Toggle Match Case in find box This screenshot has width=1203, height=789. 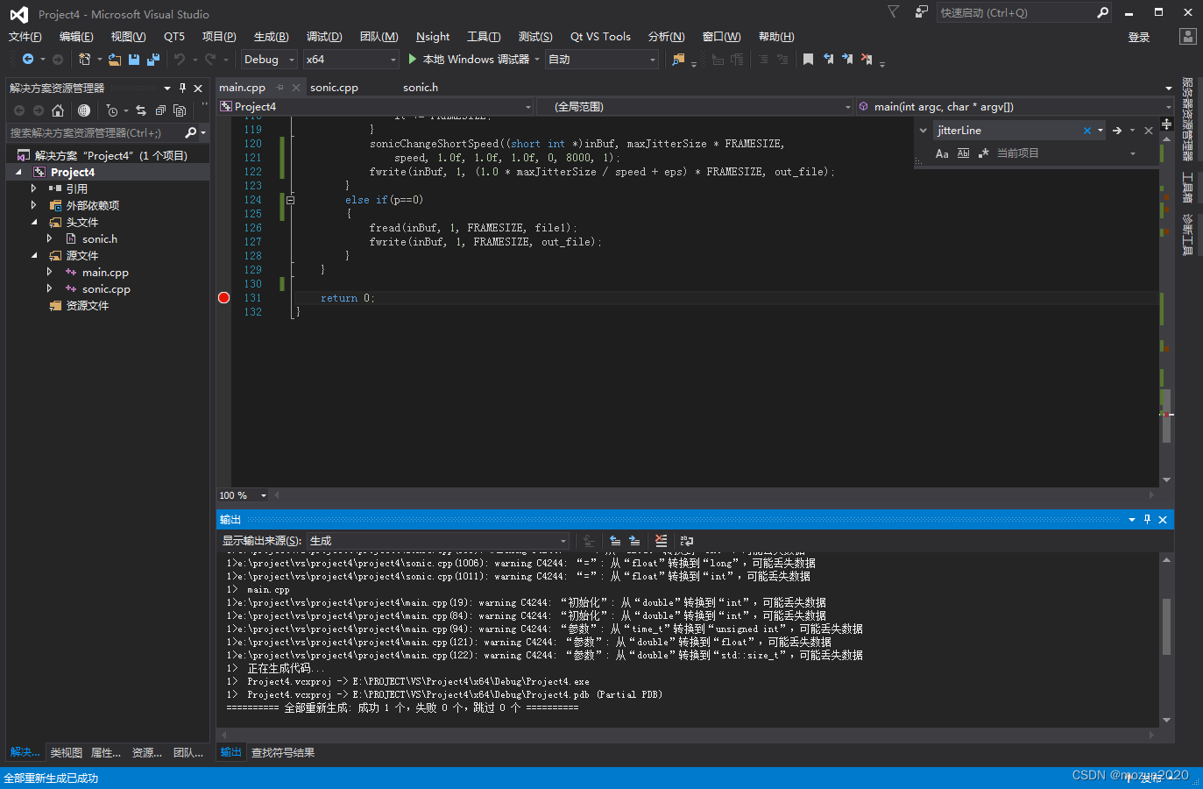click(x=942, y=153)
